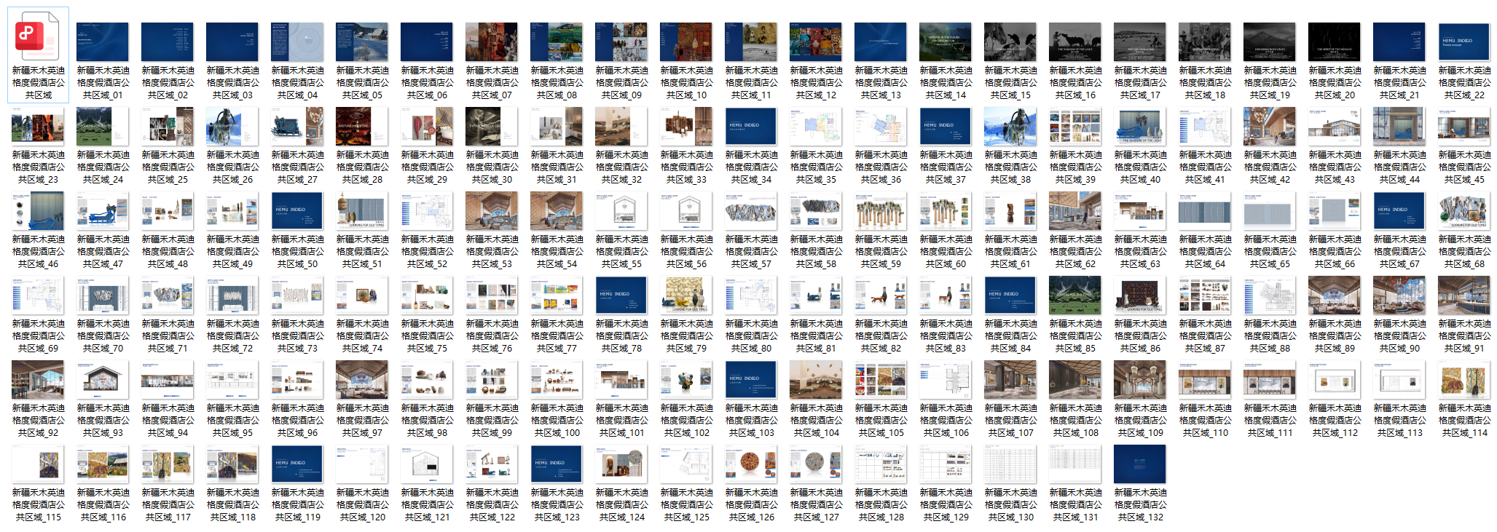Viewport: 1497px width, 532px height.
Task: Select the floor plan thumbnail ending _36
Action: click(x=881, y=126)
